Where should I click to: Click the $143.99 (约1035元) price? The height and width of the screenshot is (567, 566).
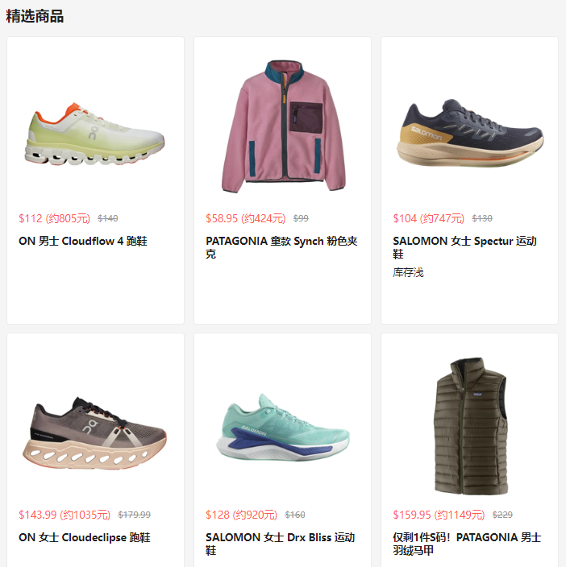(x=65, y=515)
